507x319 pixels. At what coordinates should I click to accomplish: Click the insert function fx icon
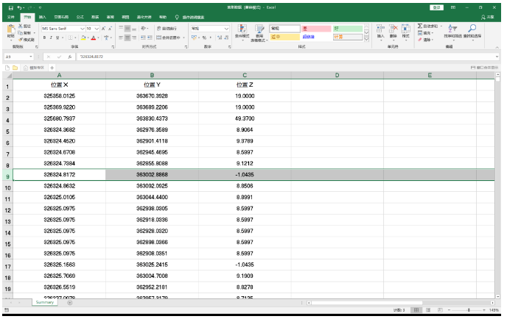[69, 57]
